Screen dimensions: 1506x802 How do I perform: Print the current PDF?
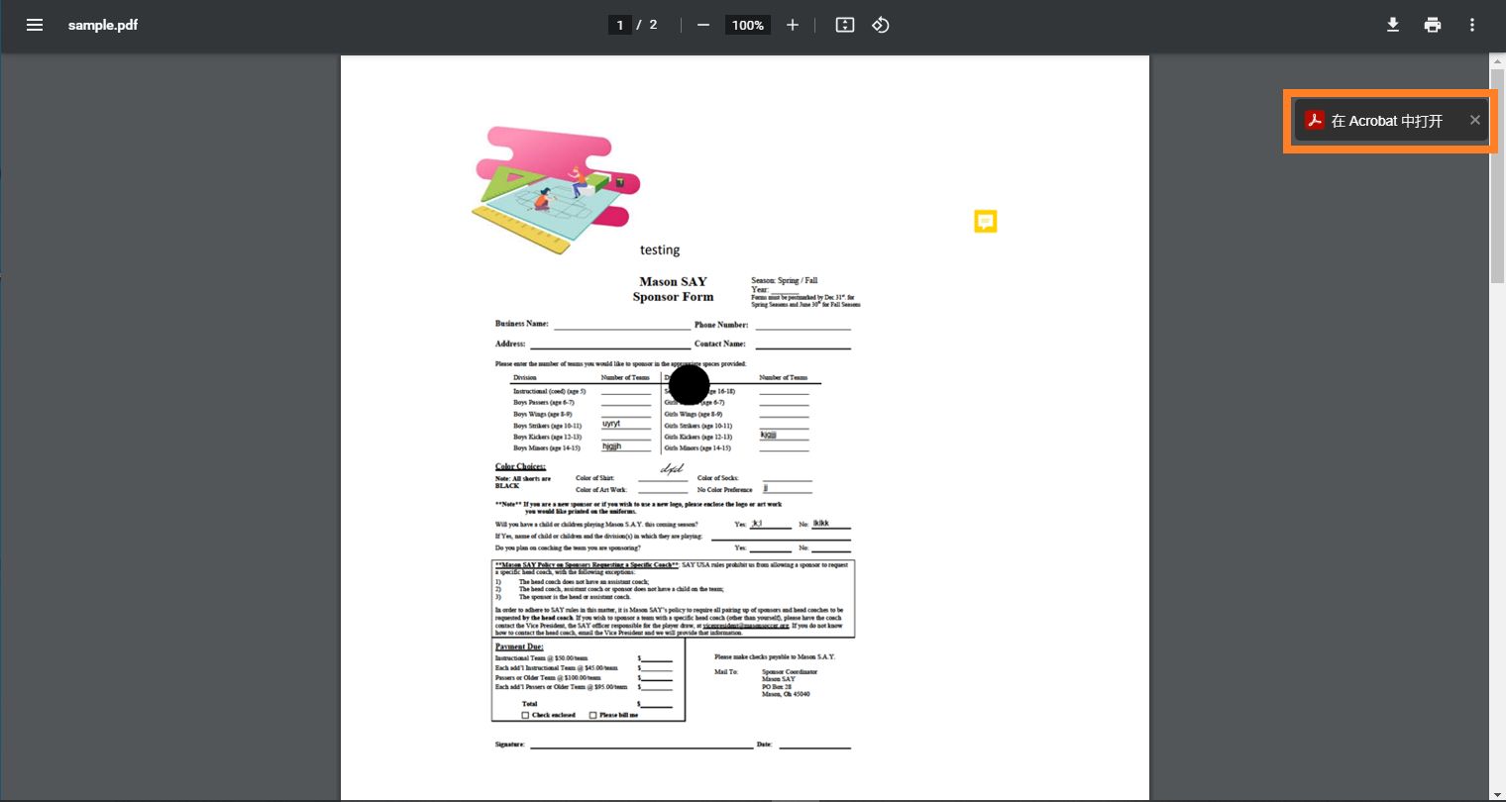pos(1433,25)
